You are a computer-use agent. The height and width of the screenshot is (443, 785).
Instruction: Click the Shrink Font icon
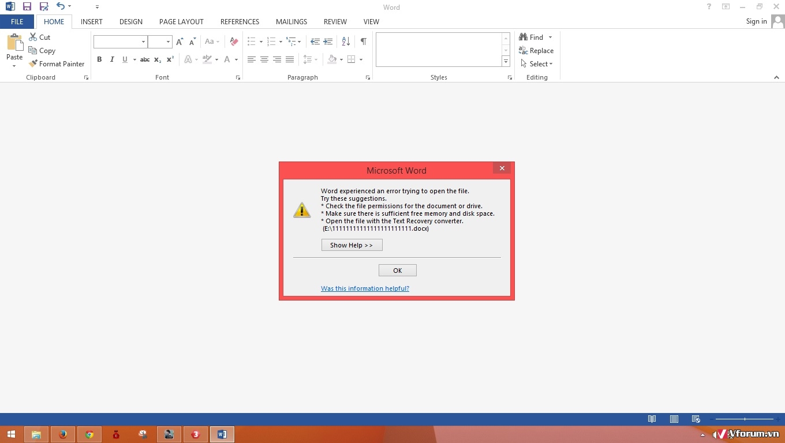click(x=193, y=42)
